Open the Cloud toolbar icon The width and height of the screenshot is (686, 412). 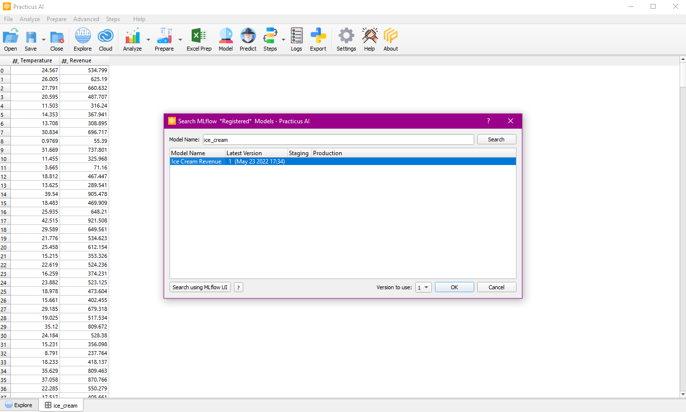click(x=106, y=39)
